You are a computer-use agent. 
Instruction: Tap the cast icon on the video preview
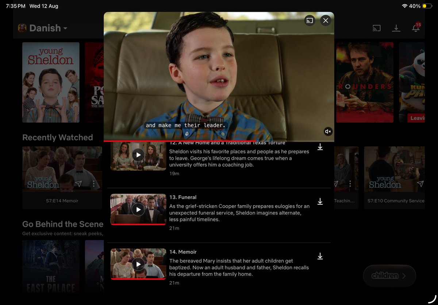click(x=310, y=20)
